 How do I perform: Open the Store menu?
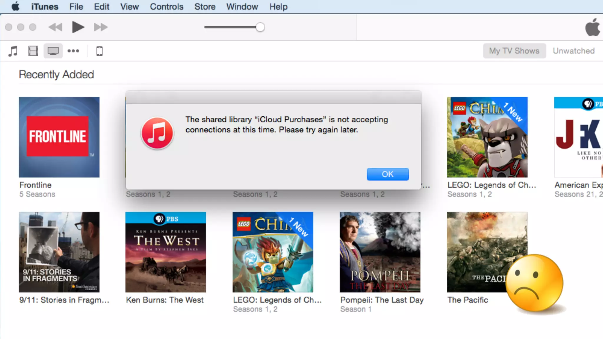[205, 6]
